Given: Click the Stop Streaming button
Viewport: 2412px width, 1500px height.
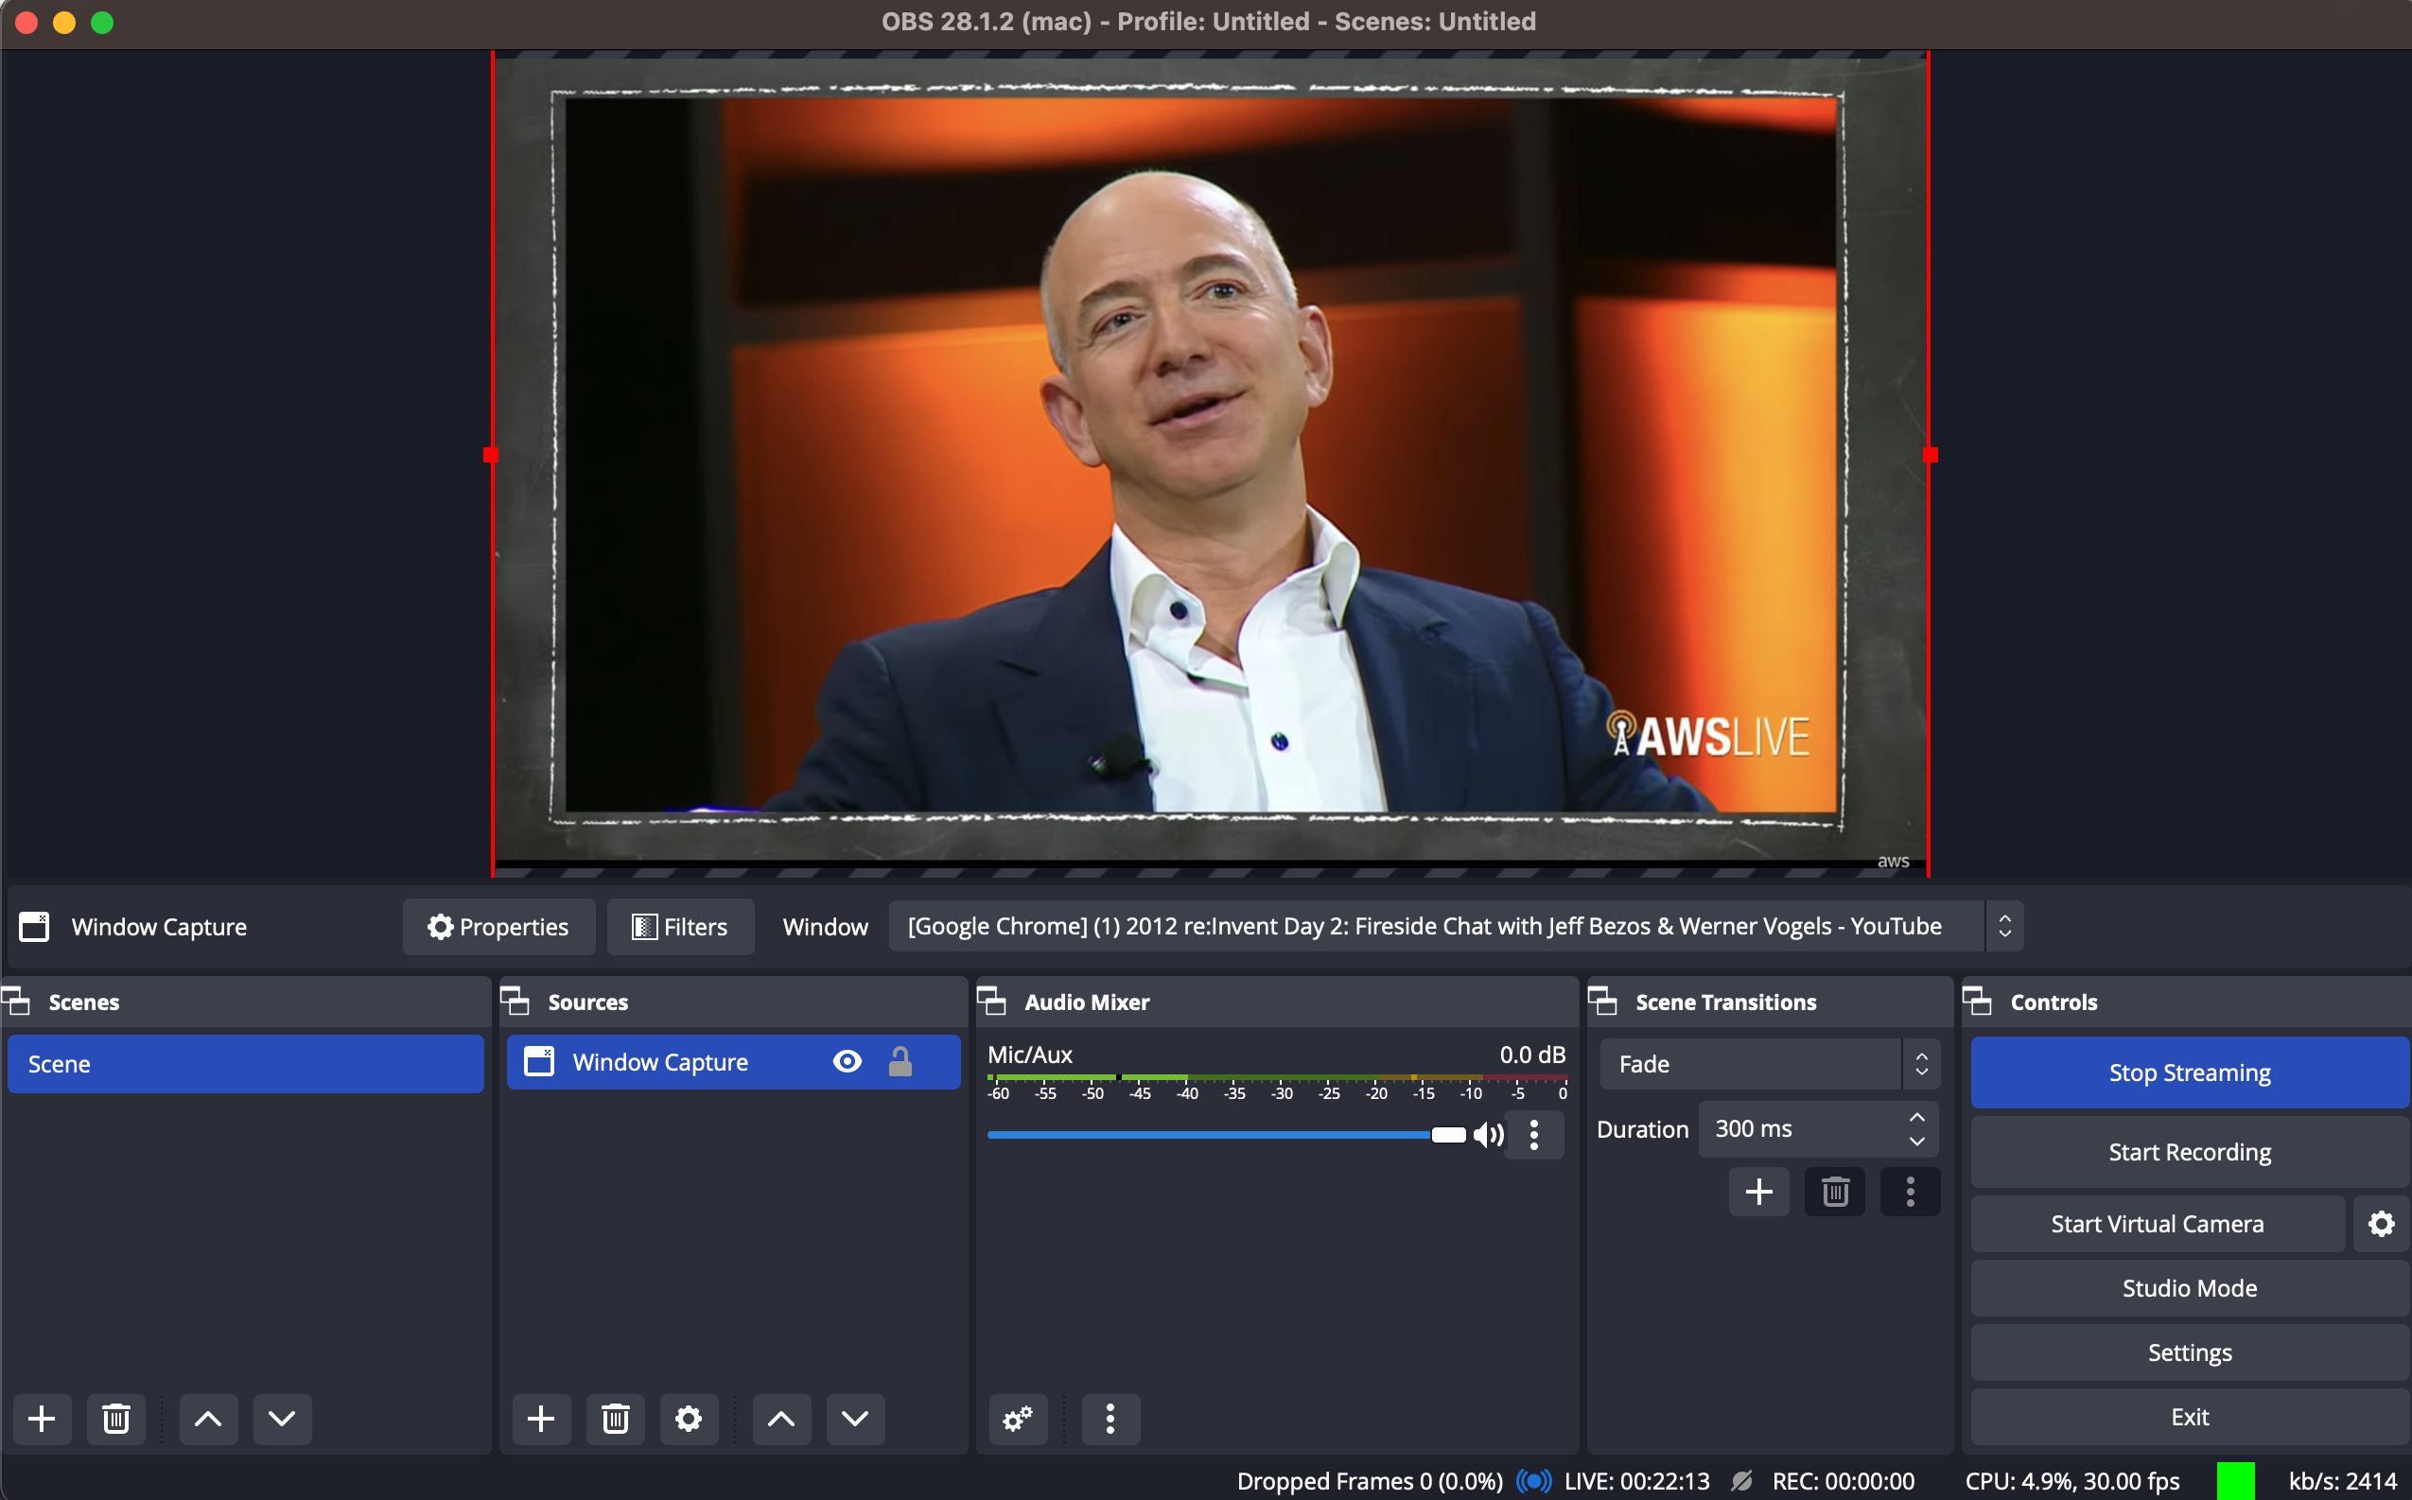Looking at the screenshot, I should click(x=2189, y=1073).
